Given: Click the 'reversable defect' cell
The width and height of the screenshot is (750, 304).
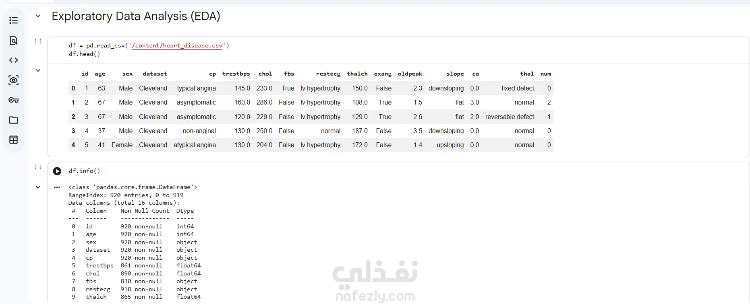Looking at the screenshot, I should click(x=510, y=117).
